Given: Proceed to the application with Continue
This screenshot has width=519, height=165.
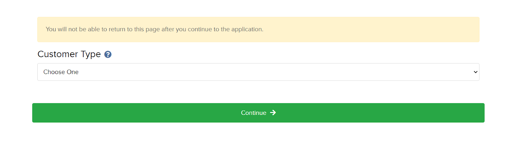Looking at the screenshot, I should point(258,113).
